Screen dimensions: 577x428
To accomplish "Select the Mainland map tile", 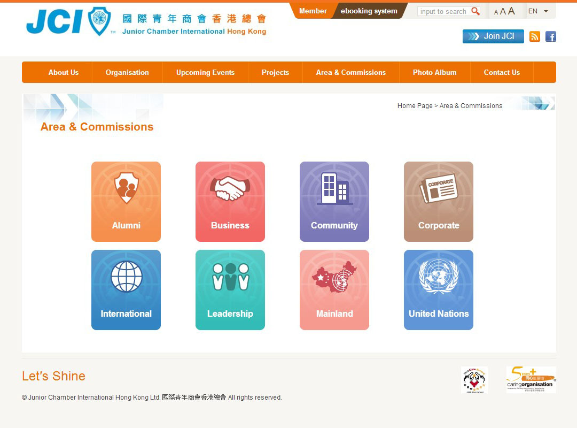I will tap(334, 289).
